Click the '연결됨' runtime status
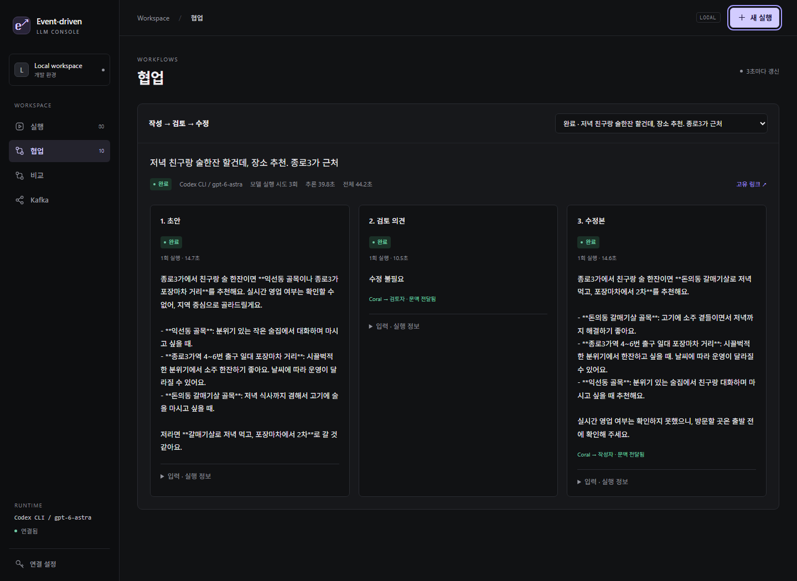The height and width of the screenshot is (581, 797). [x=26, y=531]
